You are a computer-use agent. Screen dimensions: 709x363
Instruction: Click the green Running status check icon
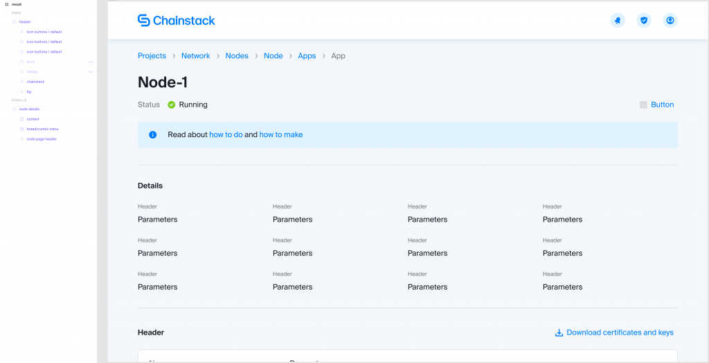point(172,105)
